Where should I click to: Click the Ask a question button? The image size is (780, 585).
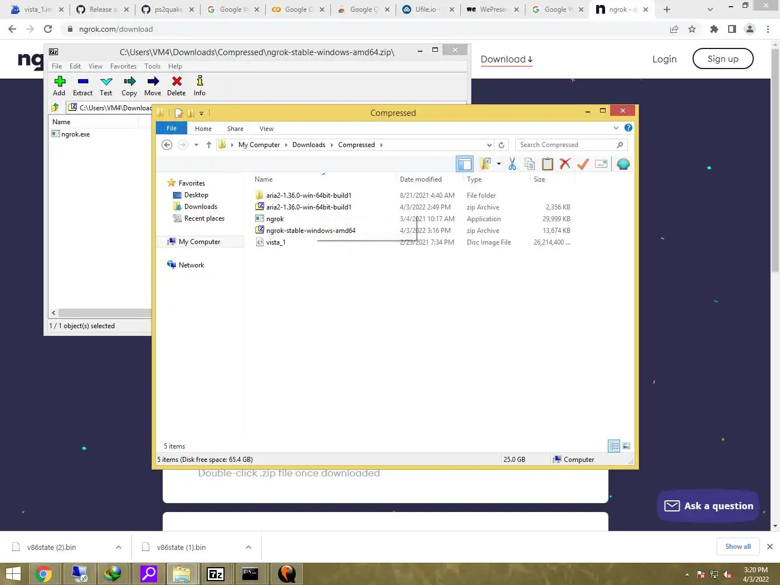(x=708, y=506)
